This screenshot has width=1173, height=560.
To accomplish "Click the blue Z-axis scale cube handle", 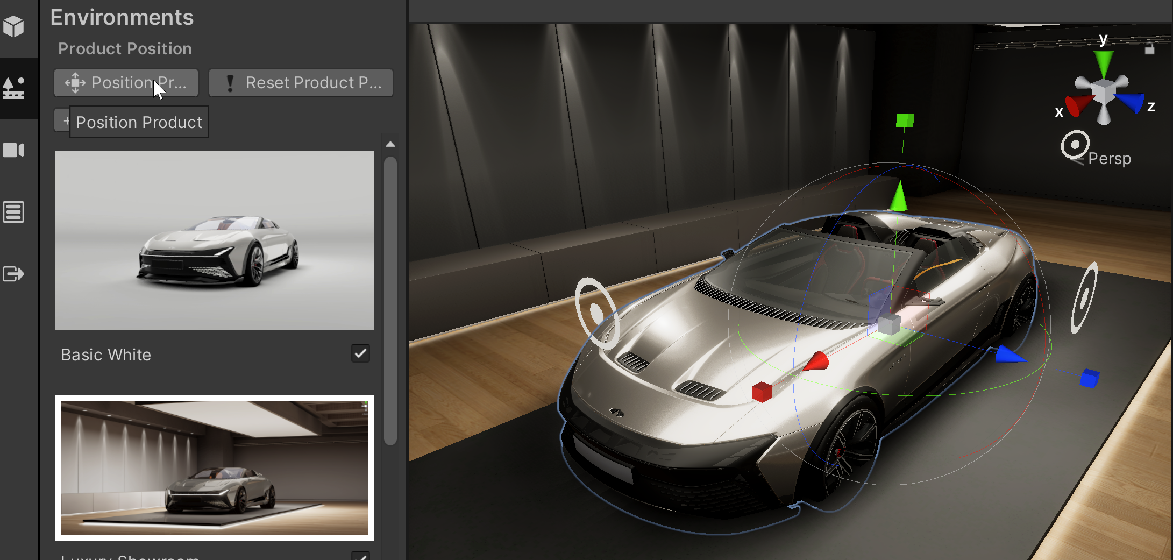I will [x=1089, y=378].
